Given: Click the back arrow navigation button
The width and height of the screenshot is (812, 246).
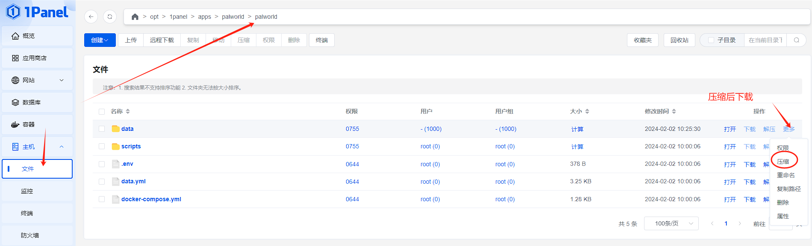Looking at the screenshot, I should pyautogui.click(x=91, y=17).
